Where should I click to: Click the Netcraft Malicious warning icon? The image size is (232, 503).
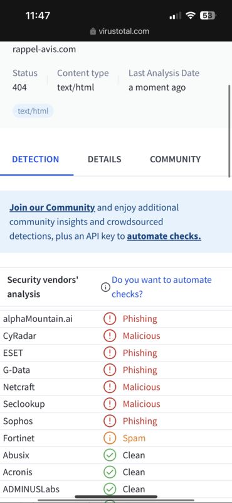click(x=110, y=387)
